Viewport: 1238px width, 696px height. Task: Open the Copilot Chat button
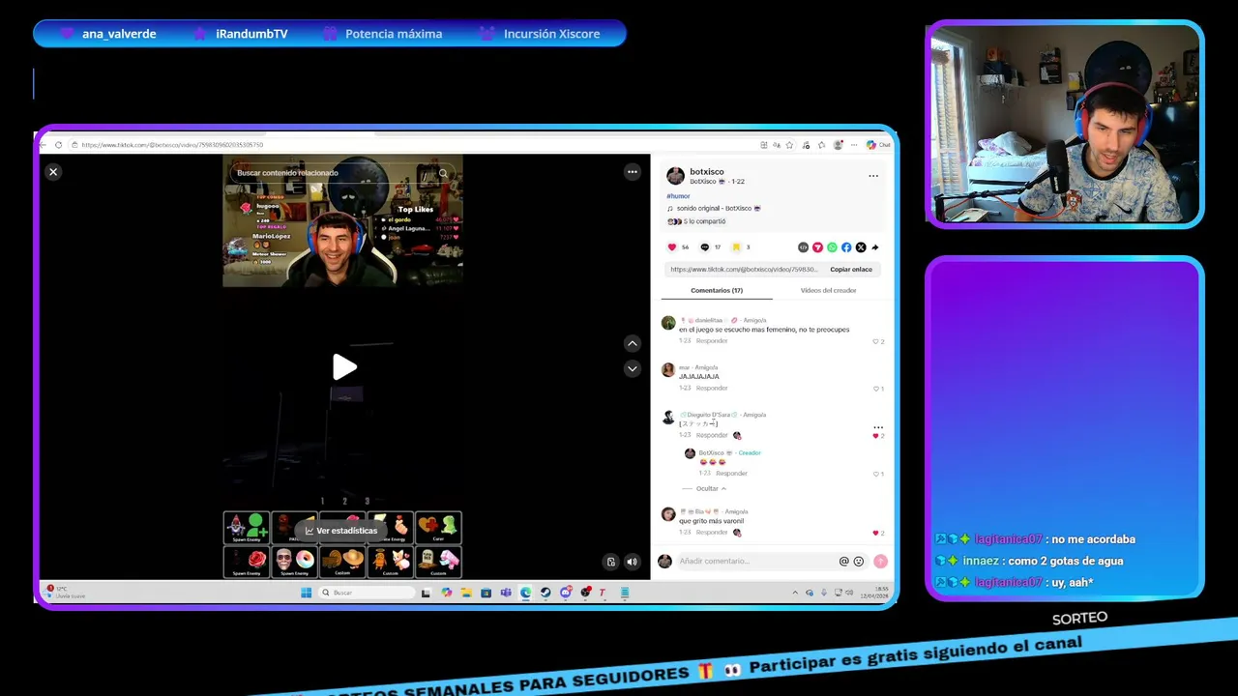[878, 145]
